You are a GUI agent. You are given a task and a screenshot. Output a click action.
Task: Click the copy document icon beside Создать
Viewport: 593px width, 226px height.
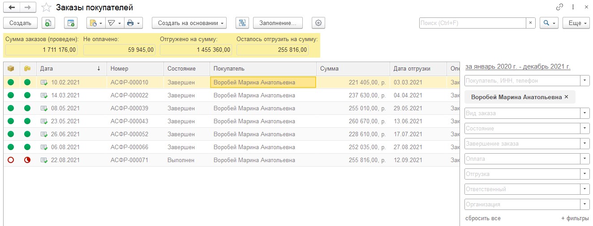point(48,23)
